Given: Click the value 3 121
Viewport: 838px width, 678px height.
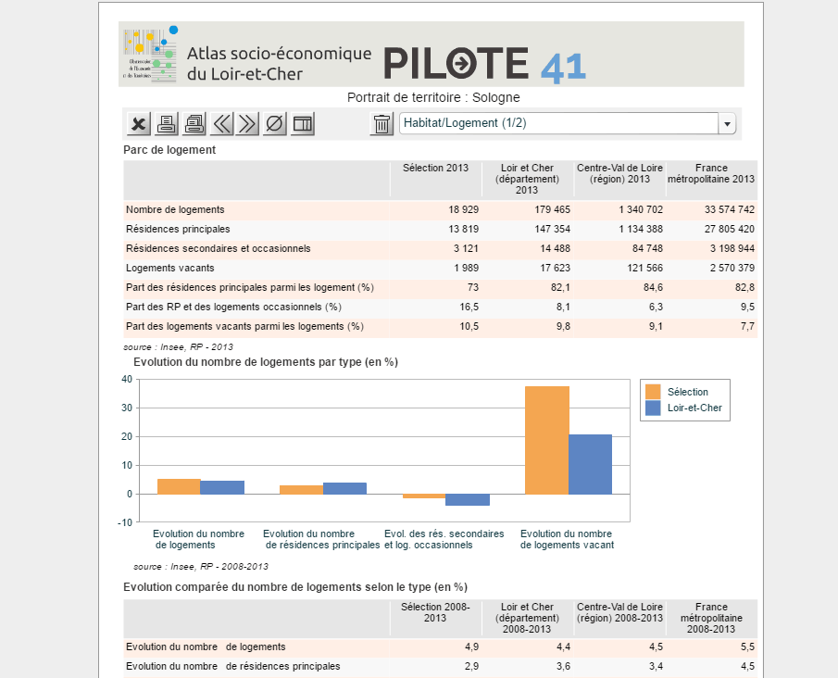Looking at the screenshot, I should point(466,248).
